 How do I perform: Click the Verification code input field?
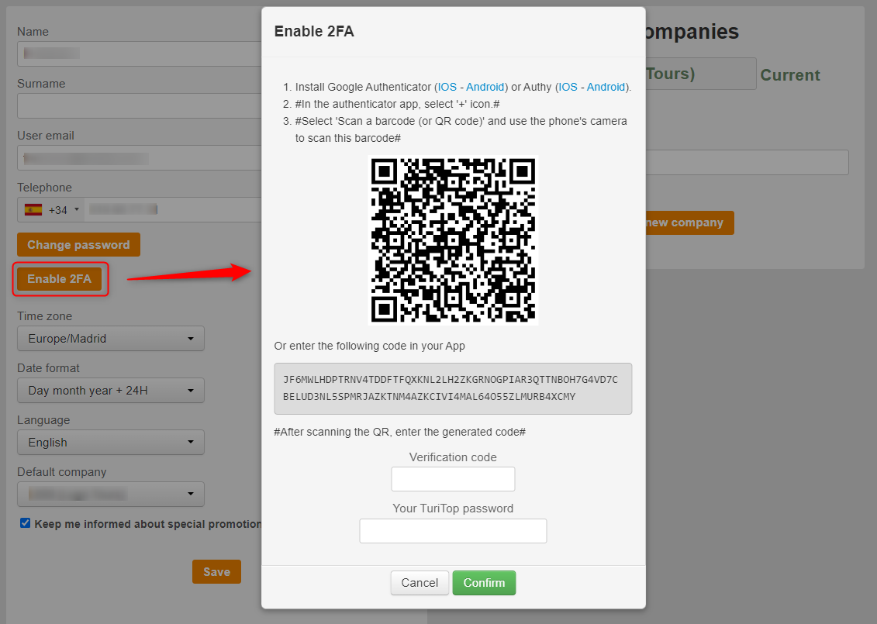pos(453,479)
